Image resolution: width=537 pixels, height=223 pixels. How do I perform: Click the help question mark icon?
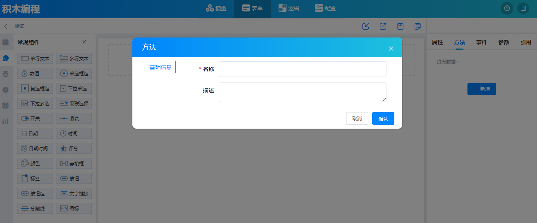point(507,8)
